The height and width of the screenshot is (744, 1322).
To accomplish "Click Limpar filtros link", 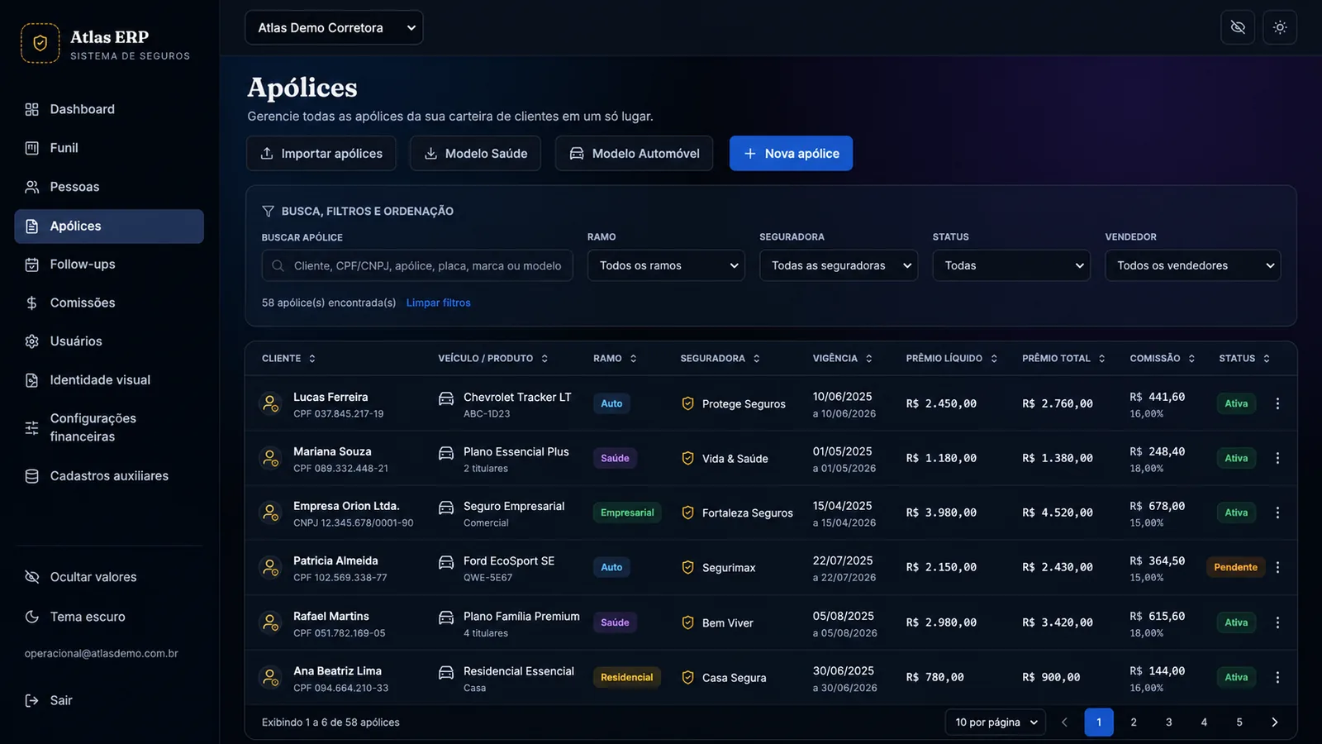I will [438, 303].
